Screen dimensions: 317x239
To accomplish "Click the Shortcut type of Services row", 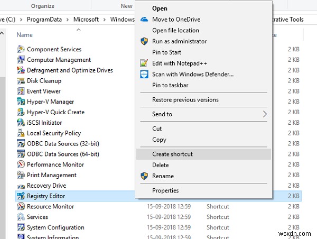I will click(218, 217).
